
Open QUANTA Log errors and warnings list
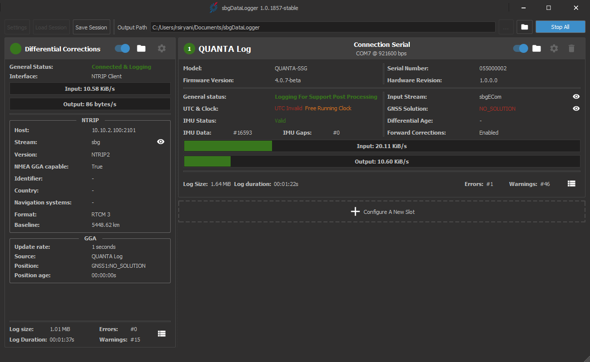[572, 184]
